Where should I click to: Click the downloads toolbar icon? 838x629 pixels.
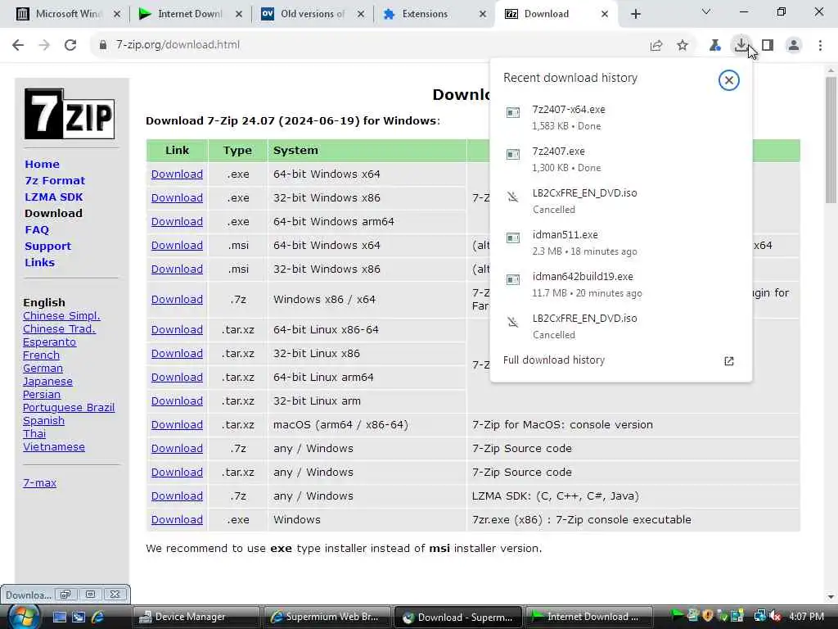[x=741, y=44]
